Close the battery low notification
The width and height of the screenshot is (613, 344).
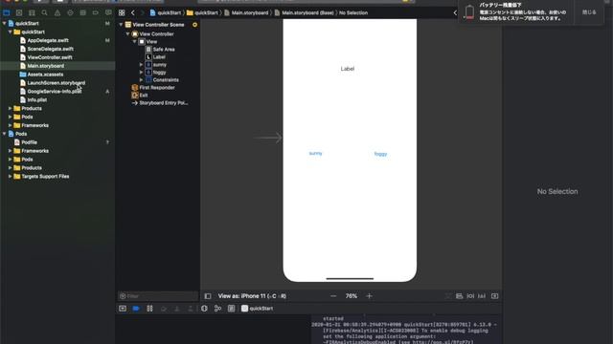[x=589, y=12]
